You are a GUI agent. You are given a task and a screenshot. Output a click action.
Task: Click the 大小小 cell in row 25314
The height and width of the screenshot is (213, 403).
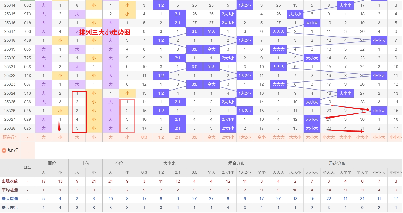click(345, 5)
